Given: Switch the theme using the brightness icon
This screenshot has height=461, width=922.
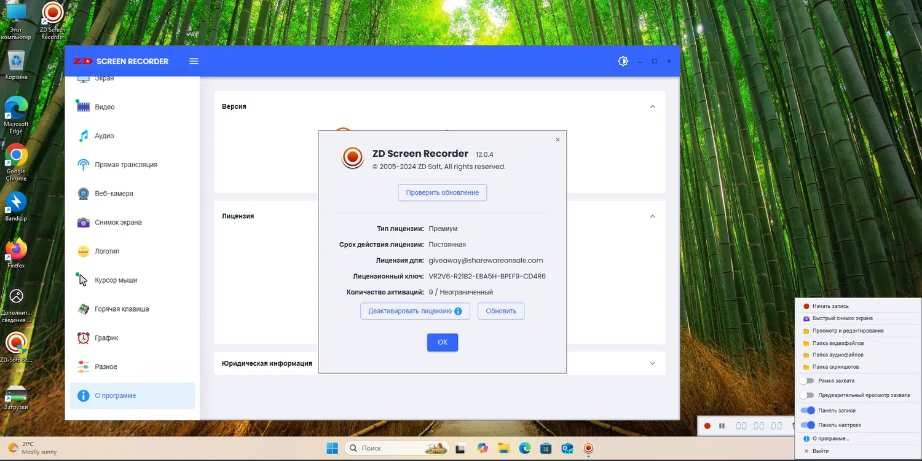Looking at the screenshot, I should click(x=623, y=61).
